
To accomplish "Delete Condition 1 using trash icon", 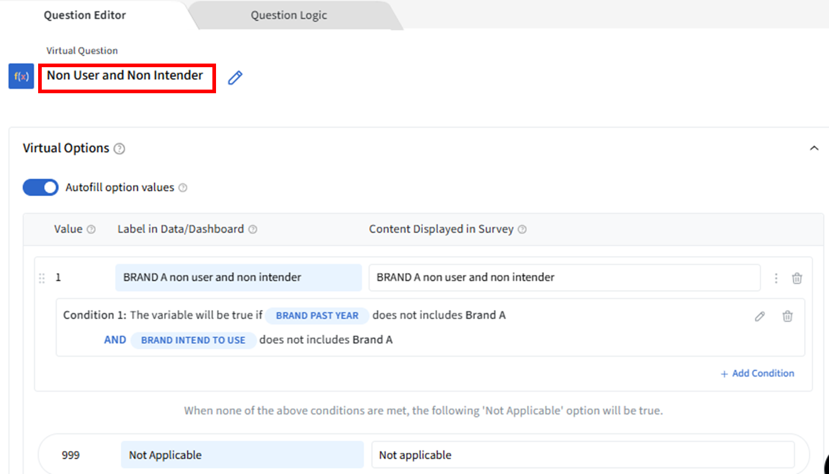I will click(x=787, y=316).
